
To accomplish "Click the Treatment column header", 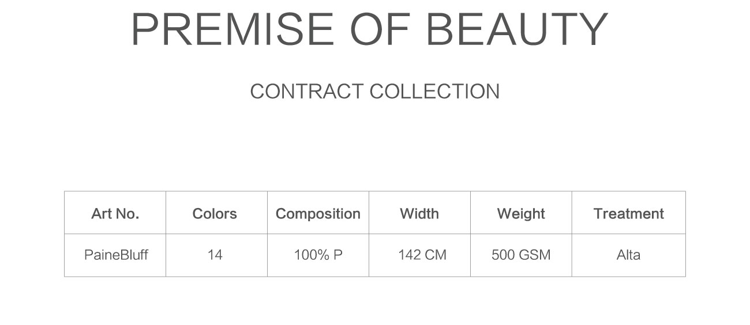I will tap(629, 214).
